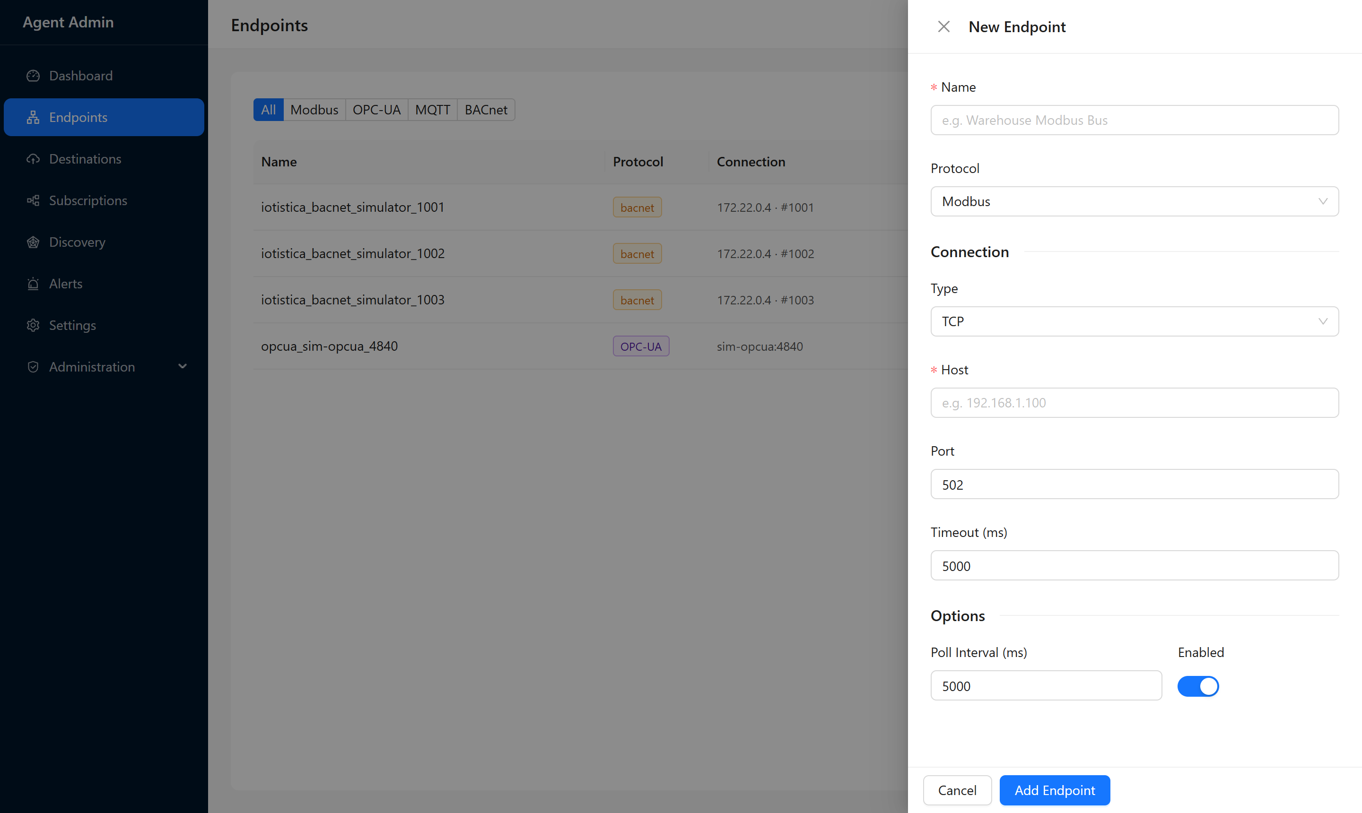Select row iotistica_bacnet_simulator_1003

(x=580, y=300)
